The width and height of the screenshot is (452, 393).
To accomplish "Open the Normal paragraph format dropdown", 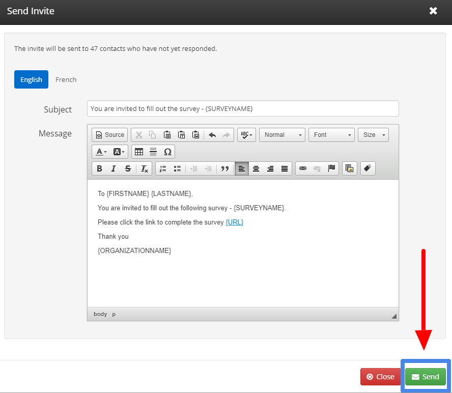I will coord(282,135).
